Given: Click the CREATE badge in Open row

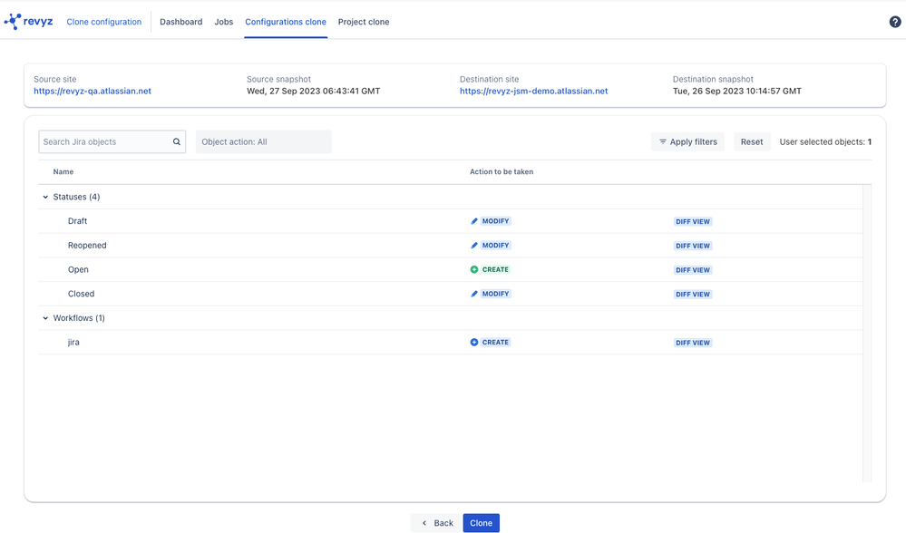Looking at the screenshot, I should [496, 270].
